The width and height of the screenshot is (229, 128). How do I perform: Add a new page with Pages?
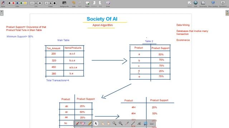tap(87, 4)
